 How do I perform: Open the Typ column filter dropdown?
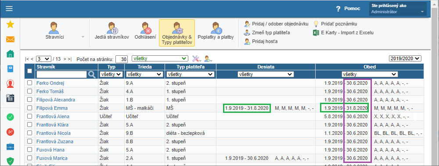point(112,74)
